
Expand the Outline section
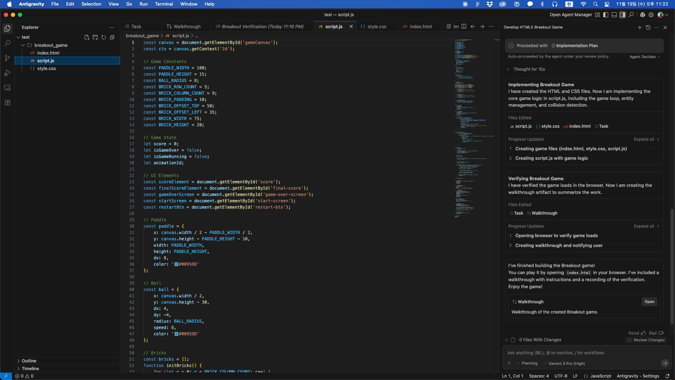(x=29, y=361)
